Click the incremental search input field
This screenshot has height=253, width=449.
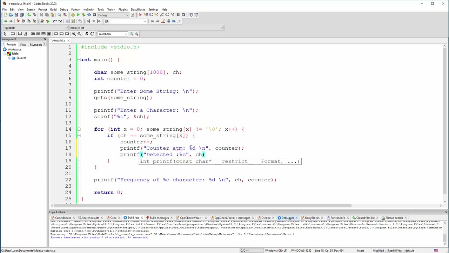[126, 21]
